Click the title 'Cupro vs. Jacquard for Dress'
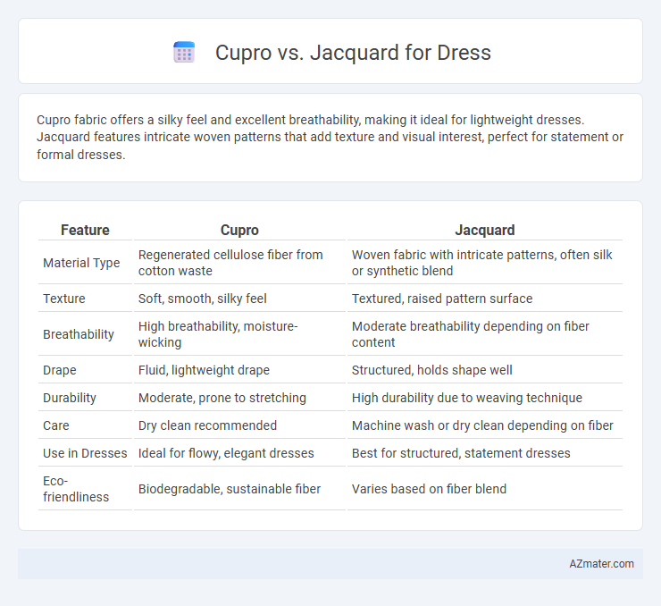661x606 pixels. [x=353, y=53]
